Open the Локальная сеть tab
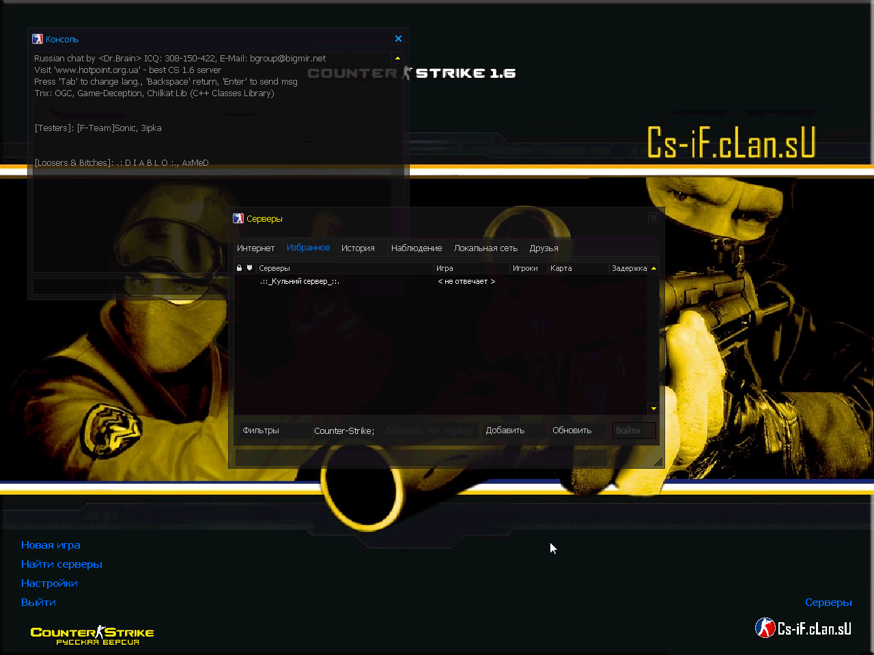874x655 pixels. click(485, 248)
